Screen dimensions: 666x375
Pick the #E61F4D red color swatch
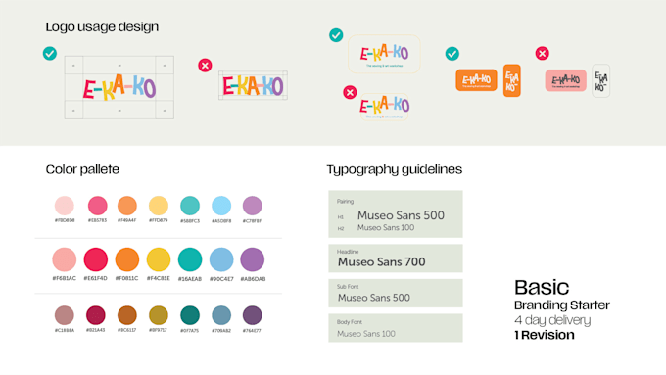pos(96,259)
